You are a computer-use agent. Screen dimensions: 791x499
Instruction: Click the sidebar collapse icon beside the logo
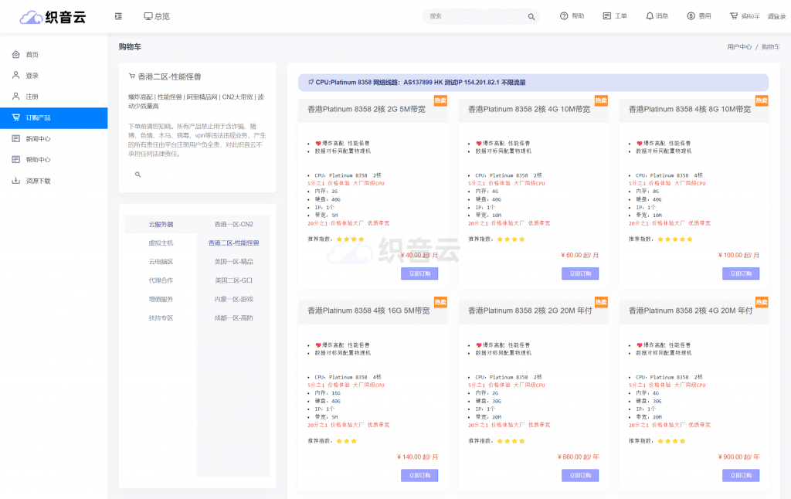118,16
